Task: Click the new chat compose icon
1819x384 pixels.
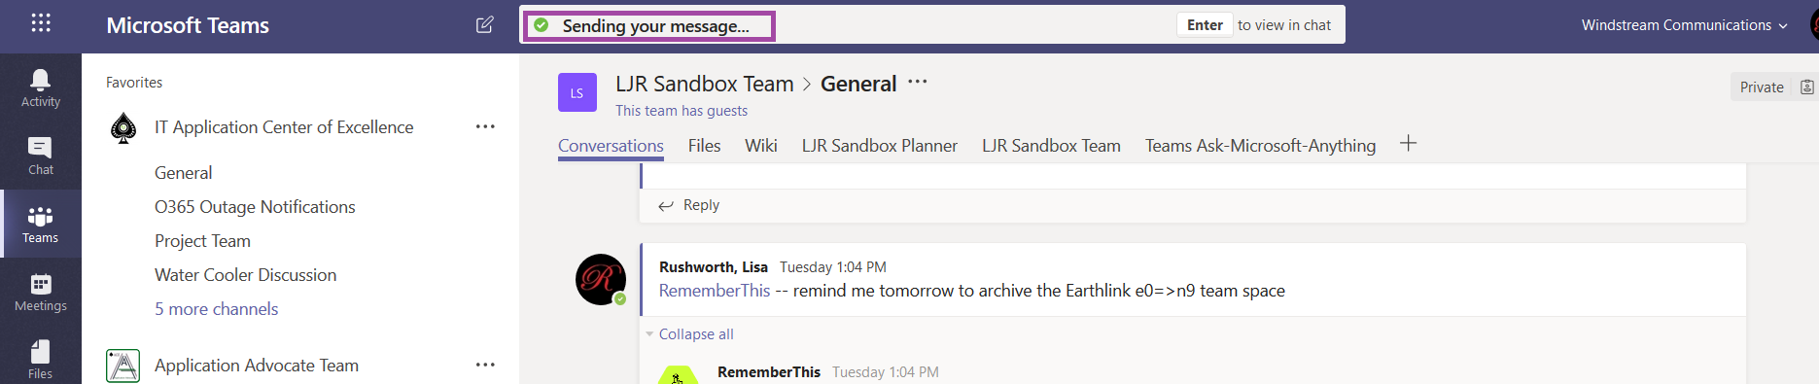Action: (x=484, y=25)
